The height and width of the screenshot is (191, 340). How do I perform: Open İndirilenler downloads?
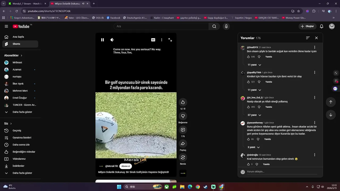[x=20, y=166]
